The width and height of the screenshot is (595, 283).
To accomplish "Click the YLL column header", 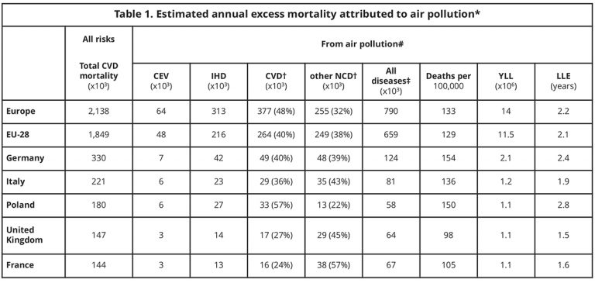I will click(506, 81).
